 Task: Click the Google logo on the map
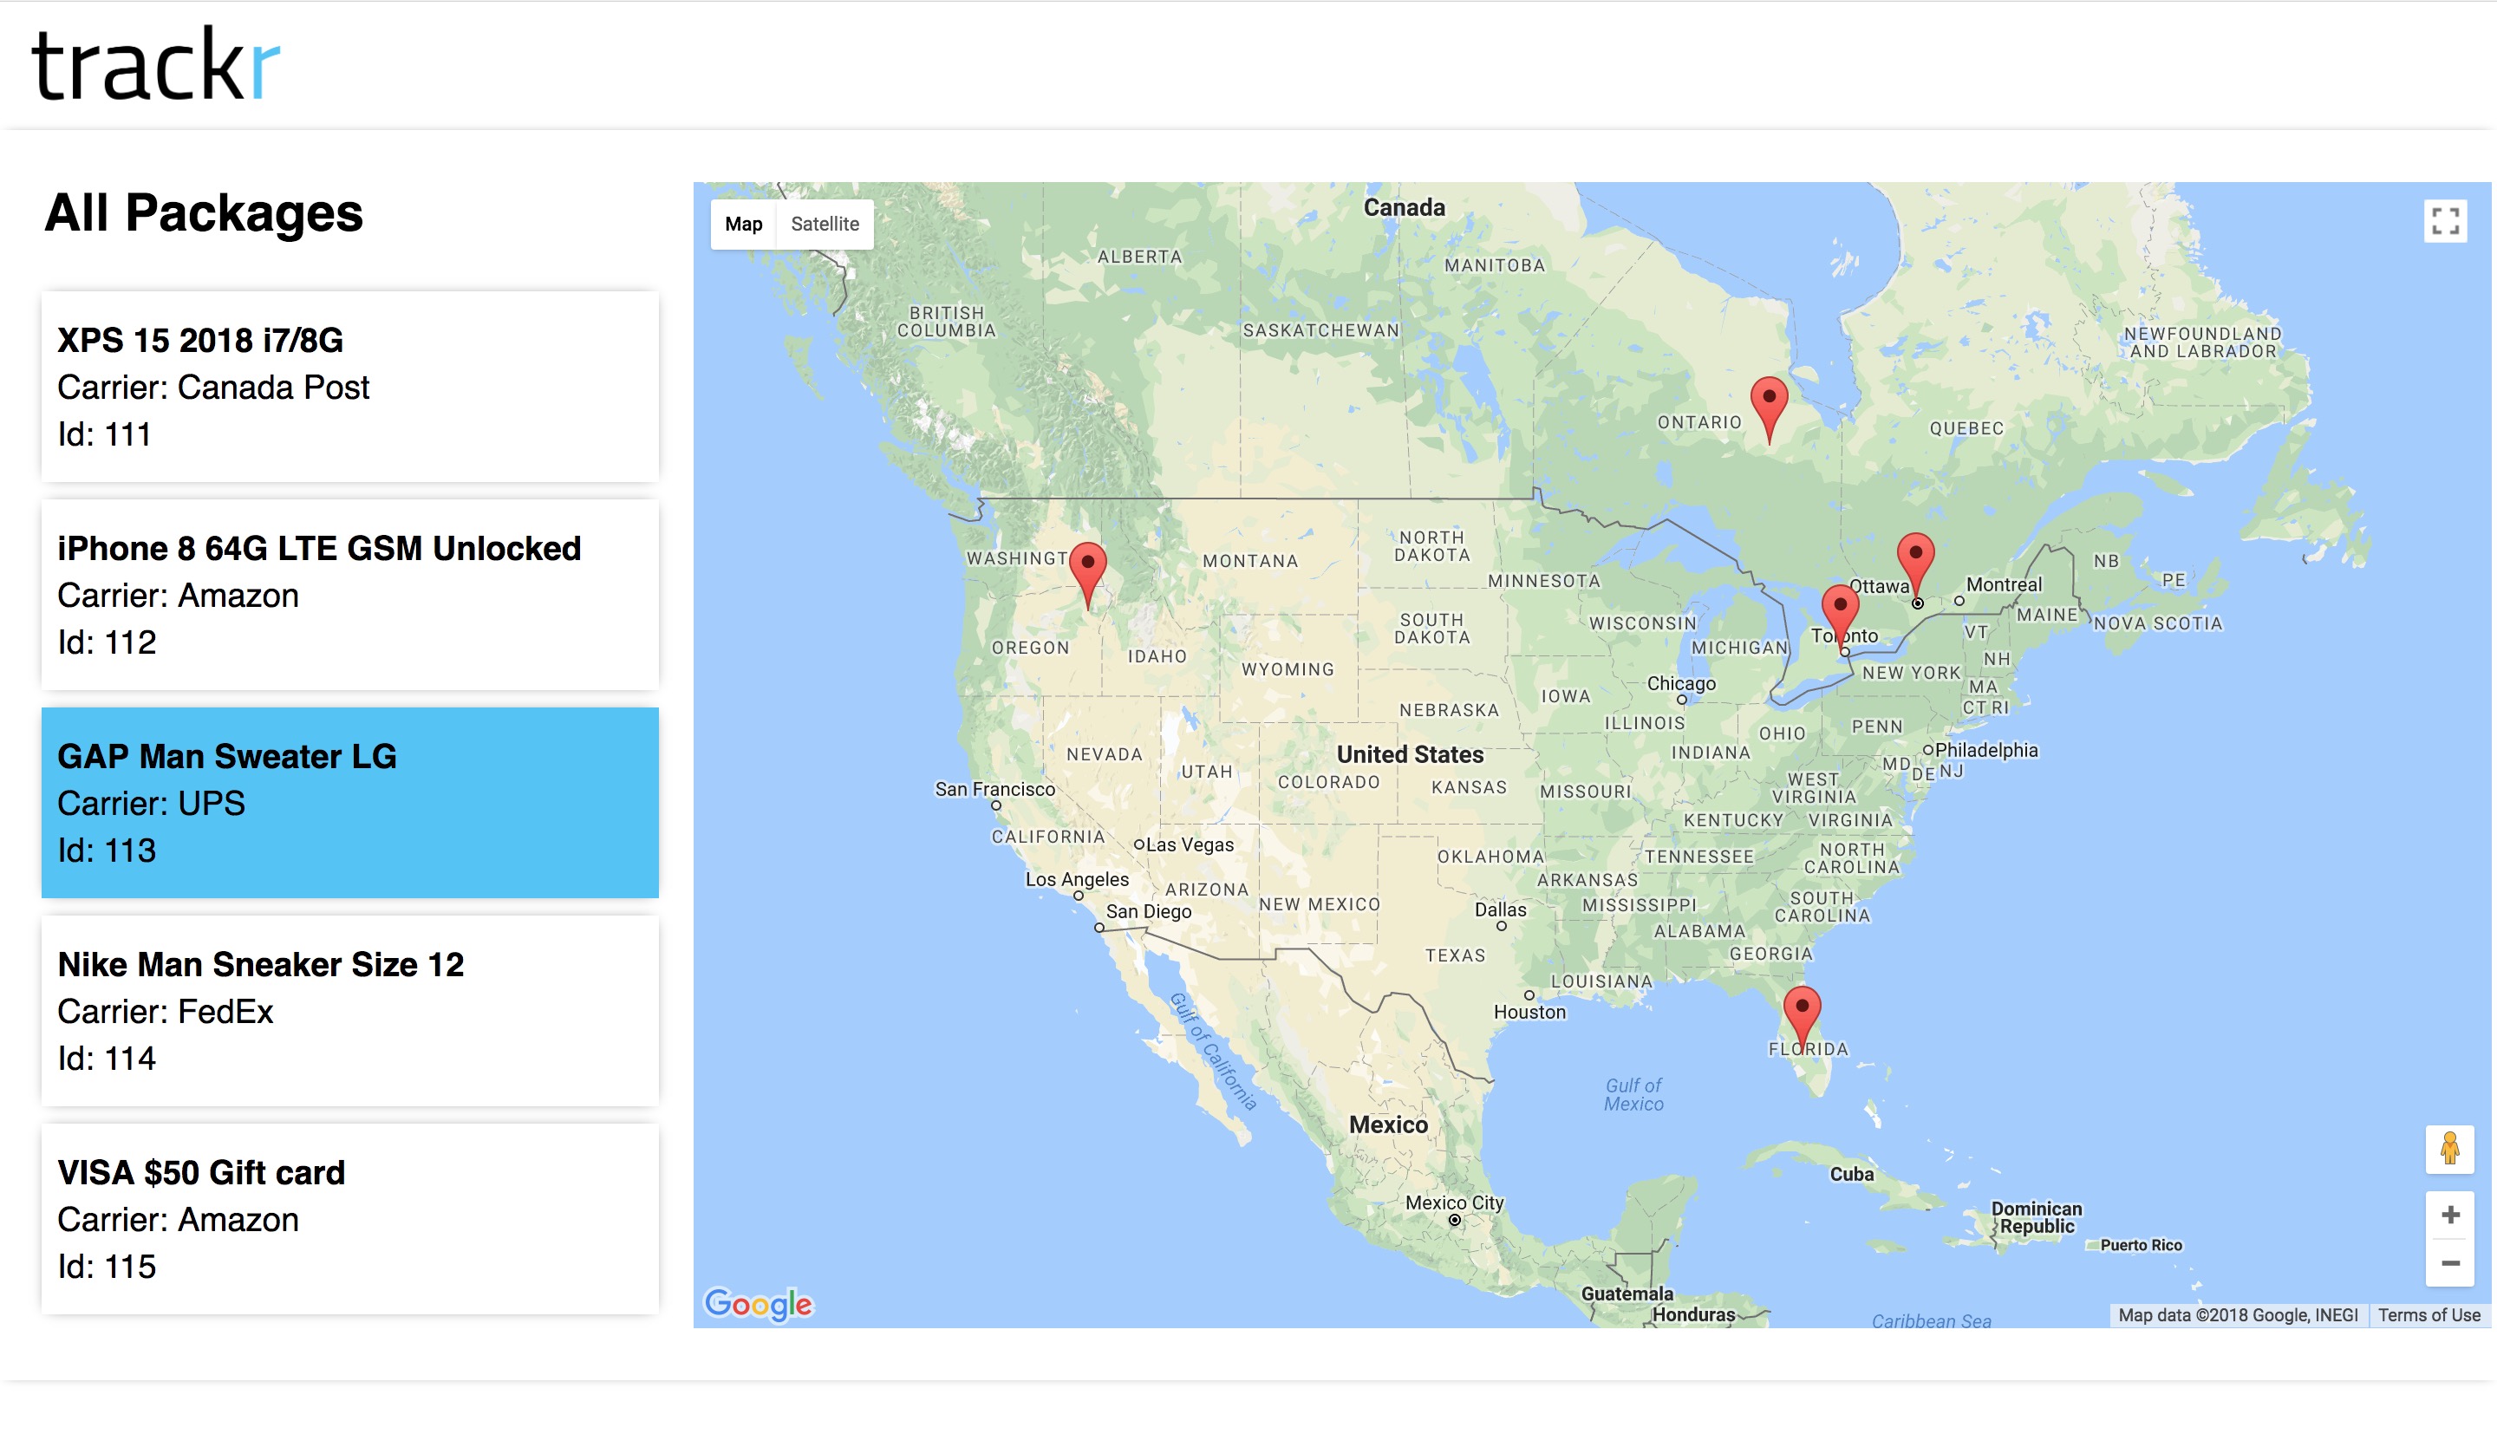(x=758, y=1304)
